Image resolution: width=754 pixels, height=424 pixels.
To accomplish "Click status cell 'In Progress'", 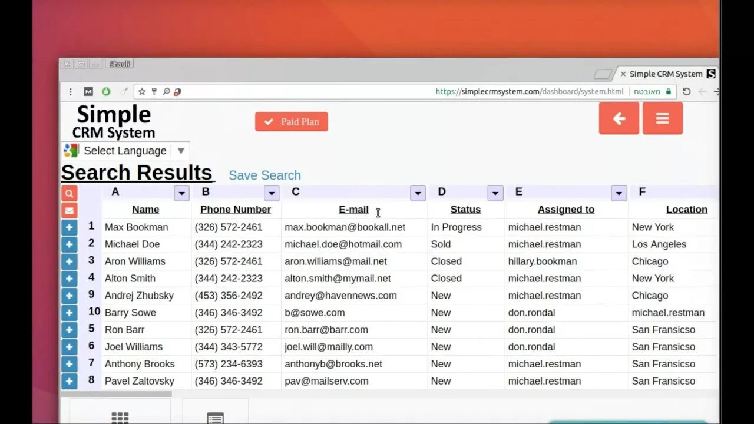I will coord(456,227).
